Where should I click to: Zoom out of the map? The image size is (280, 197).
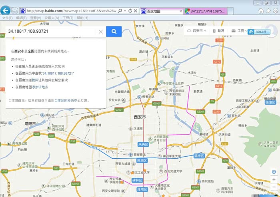tap(274, 187)
